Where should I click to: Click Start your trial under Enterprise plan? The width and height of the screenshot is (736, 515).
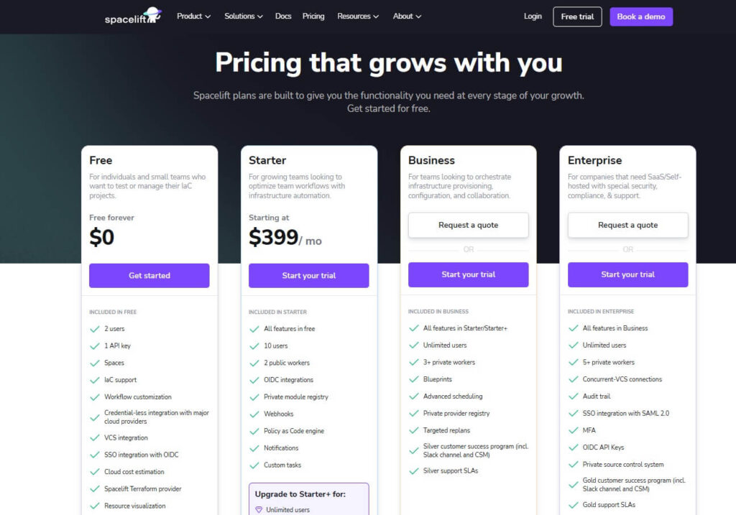point(627,274)
